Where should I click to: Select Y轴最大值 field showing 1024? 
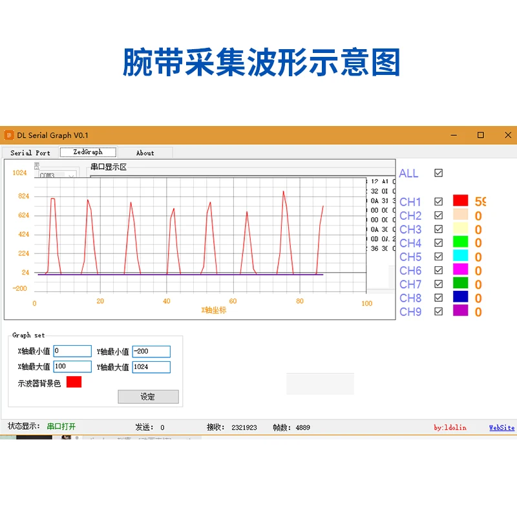click(151, 367)
